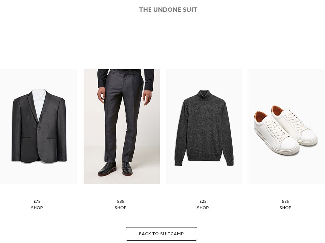This screenshot has width=325, height=243.
Task: Open the white trainers product picture
Action: [x=286, y=127]
